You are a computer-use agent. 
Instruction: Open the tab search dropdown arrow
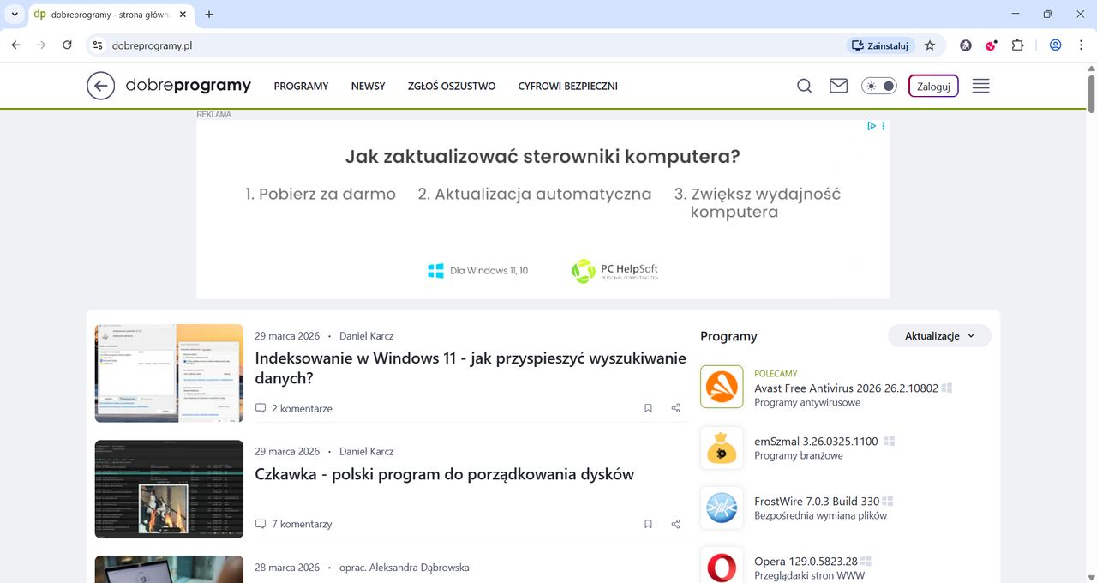click(15, 15)
